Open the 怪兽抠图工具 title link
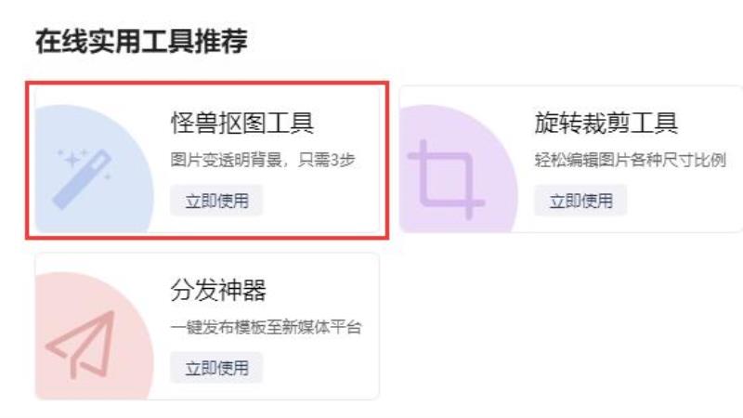Viewport: 743px width, 418px height. pos(242,124)
